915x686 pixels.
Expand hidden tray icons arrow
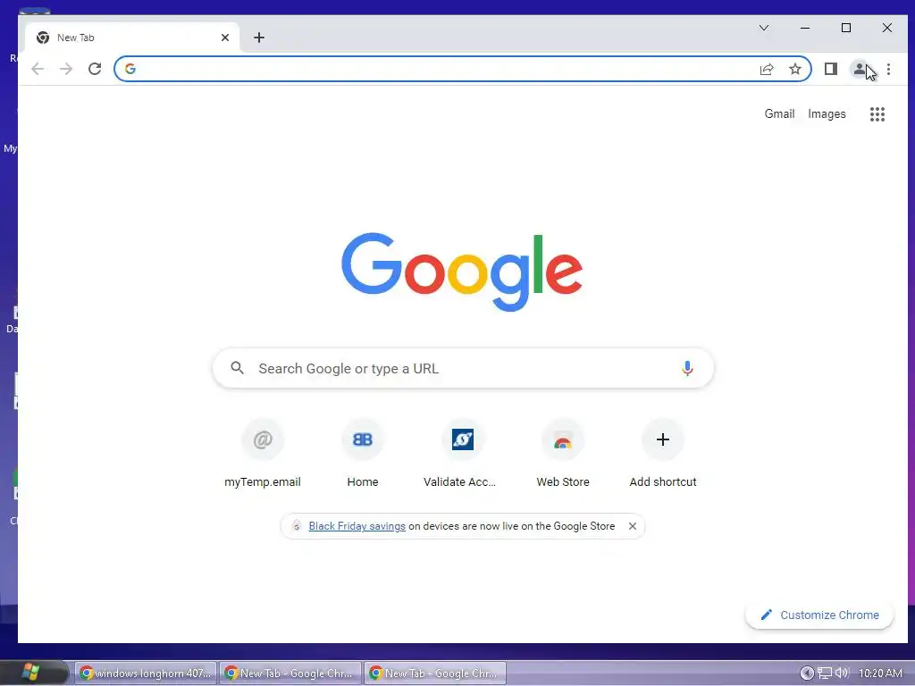(807, 673)
